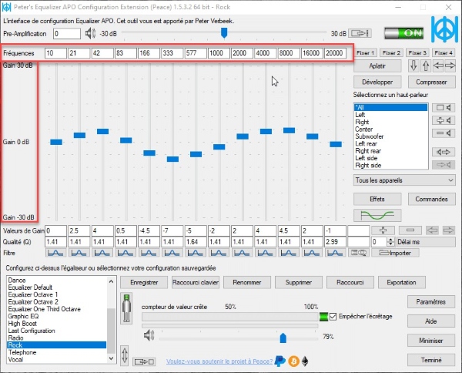Click the up arrow shift gains button
The width and height of the screenshot is (462, 373).
(x=426, y=66)
